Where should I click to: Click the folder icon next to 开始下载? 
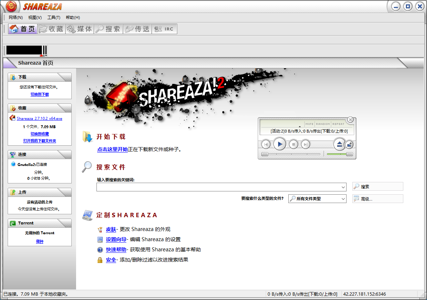click(87, 137)
